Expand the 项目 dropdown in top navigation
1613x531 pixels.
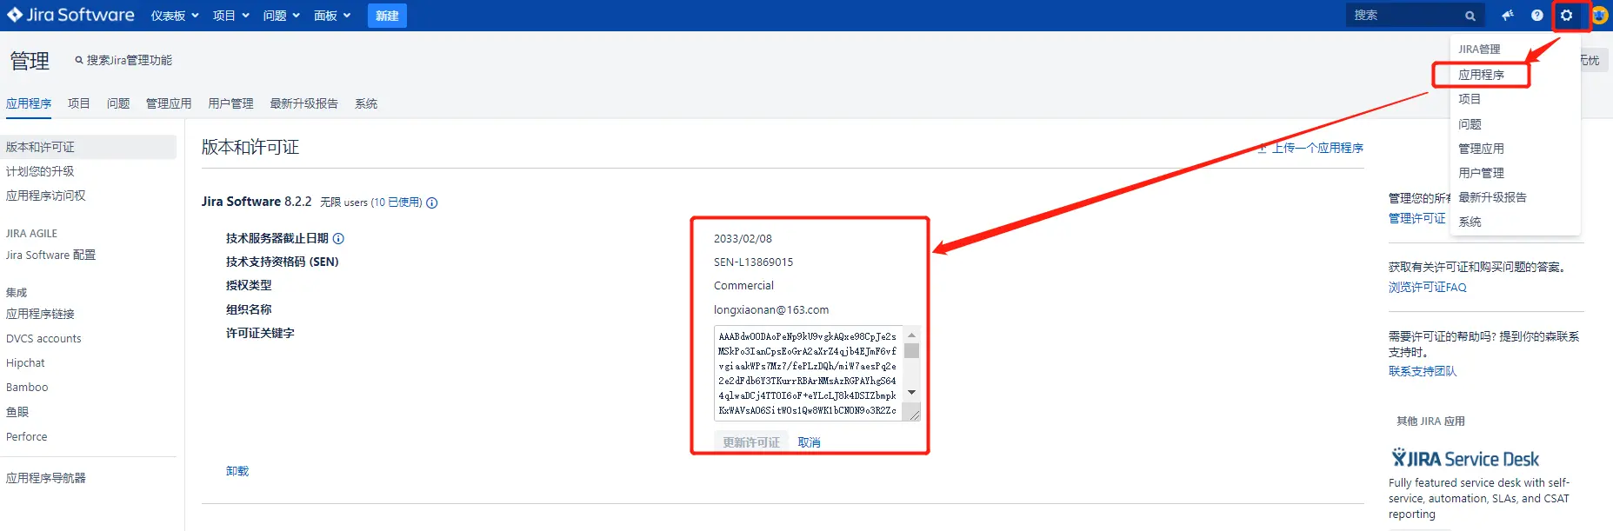[x=230, y=16]
